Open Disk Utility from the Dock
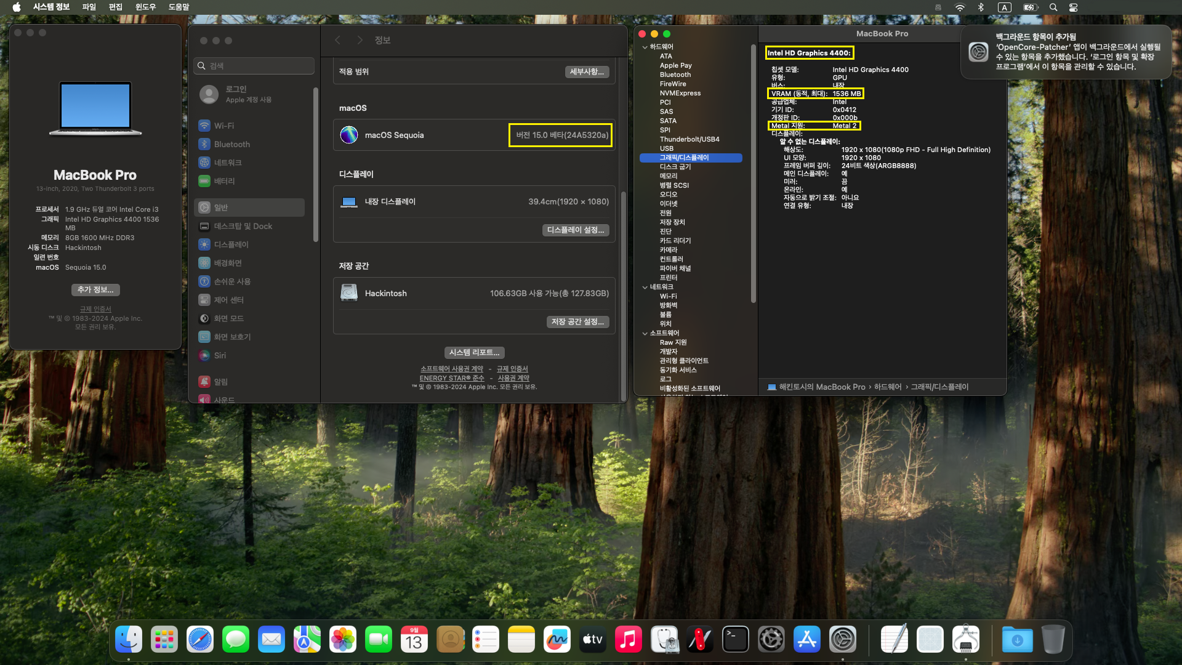The image size is (1182, 665). tap(664, 640)
